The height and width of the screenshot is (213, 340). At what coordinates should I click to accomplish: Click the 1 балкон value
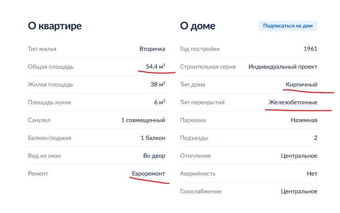pos(153,138)
